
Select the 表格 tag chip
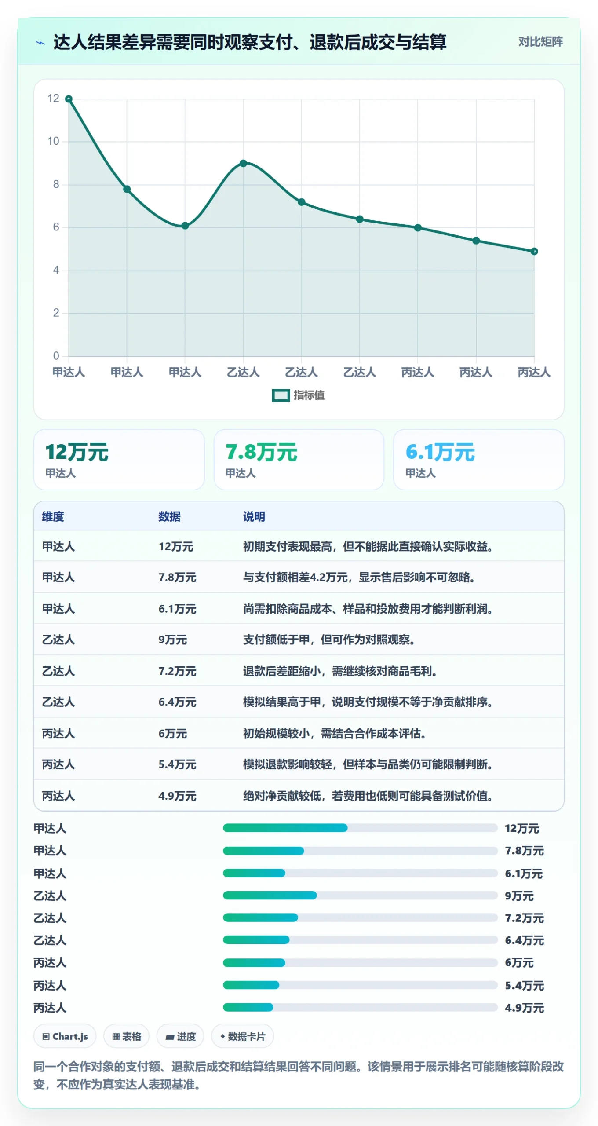[126, 1036]
